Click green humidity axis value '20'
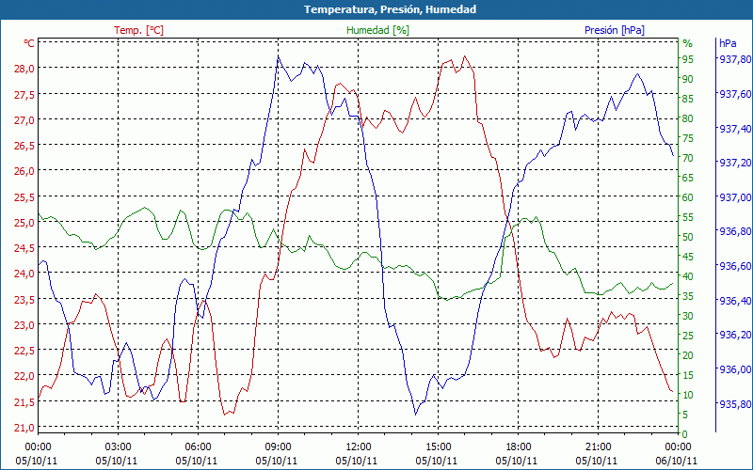The height and width of the screenshot is (470, 753). click(x=688, y=355)
